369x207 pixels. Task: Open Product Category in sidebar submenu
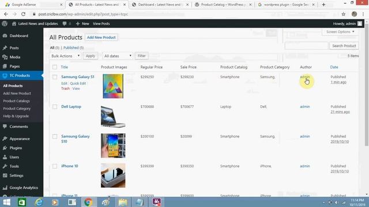[x=17, y=109]
